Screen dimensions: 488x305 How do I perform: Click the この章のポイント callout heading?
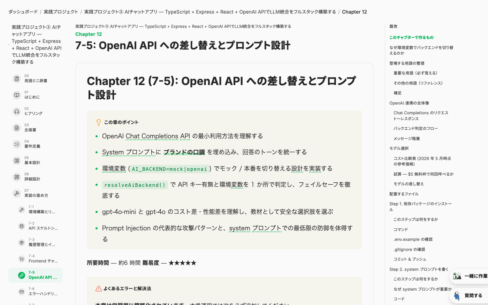tap(121, 122)
